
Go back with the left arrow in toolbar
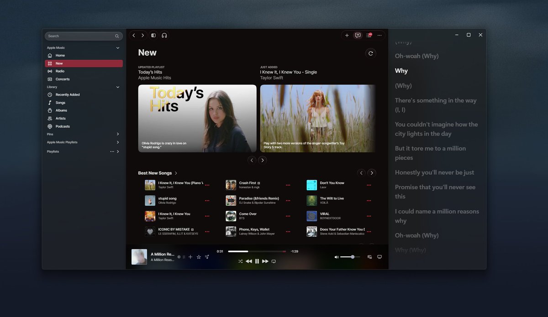point(134,35)
